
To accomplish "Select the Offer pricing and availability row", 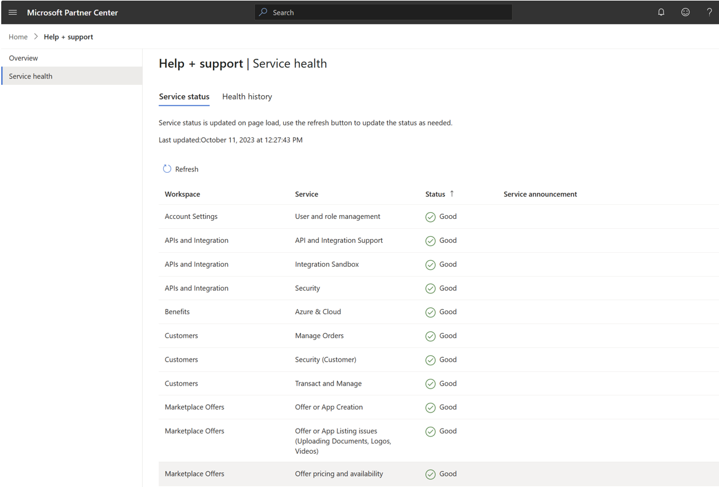I will (x=339, y=474).
